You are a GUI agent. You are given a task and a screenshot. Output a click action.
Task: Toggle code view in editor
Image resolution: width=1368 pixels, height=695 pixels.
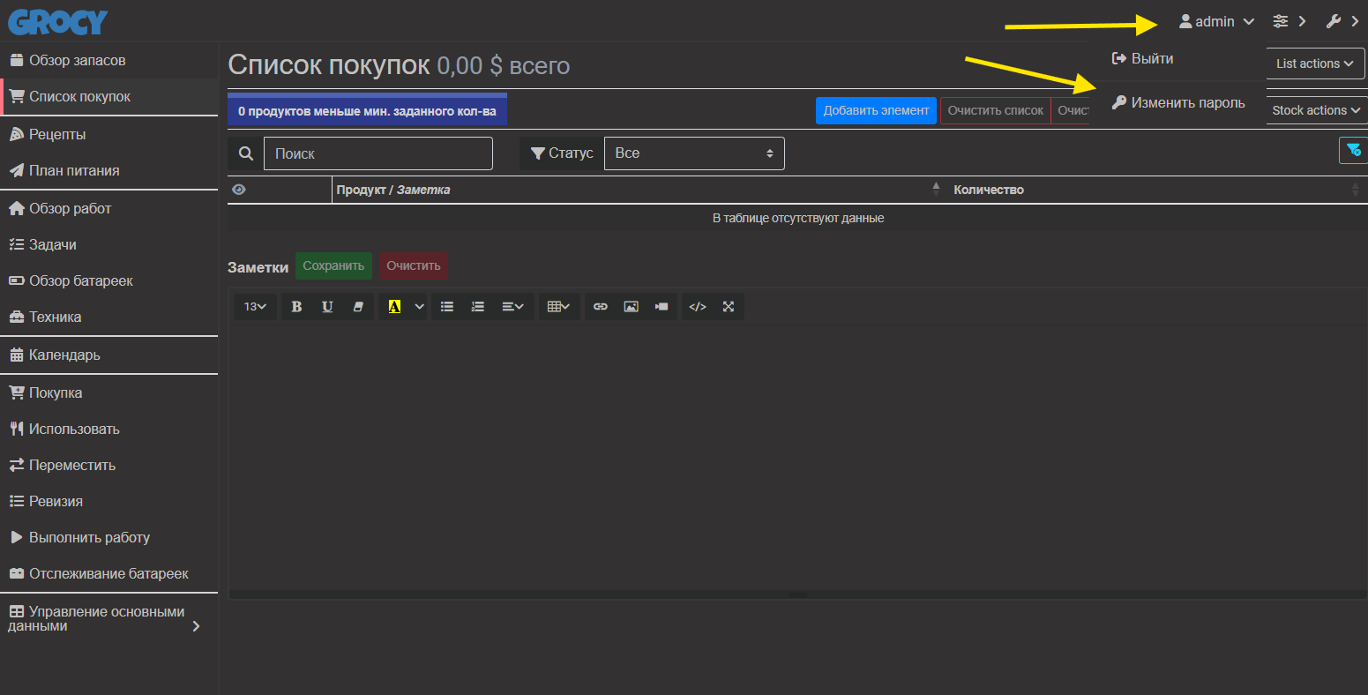[698, 306]
